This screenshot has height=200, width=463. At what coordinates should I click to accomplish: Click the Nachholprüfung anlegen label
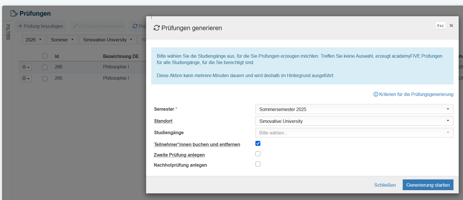point(180,165)
